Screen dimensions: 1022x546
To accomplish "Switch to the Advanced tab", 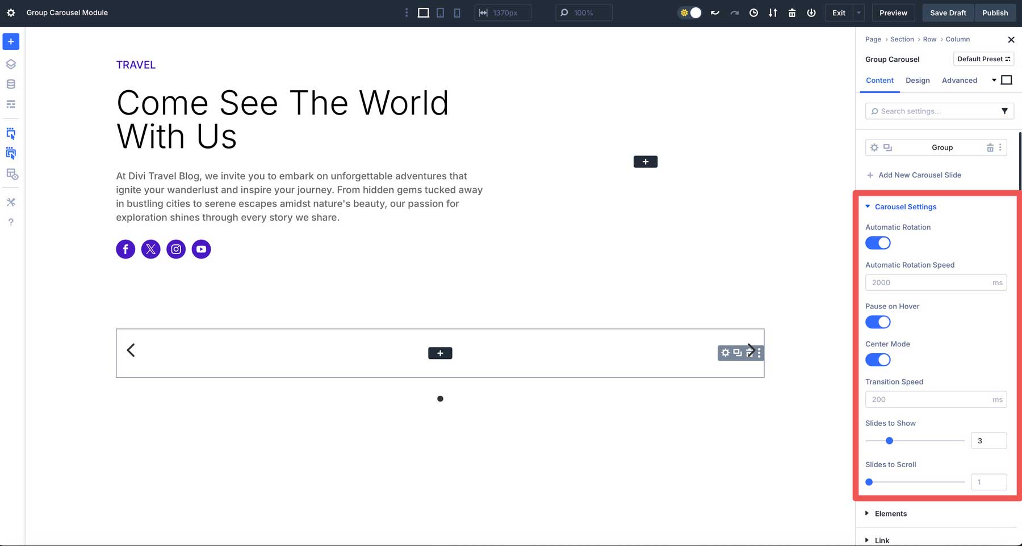I will [x=960, y=80].
